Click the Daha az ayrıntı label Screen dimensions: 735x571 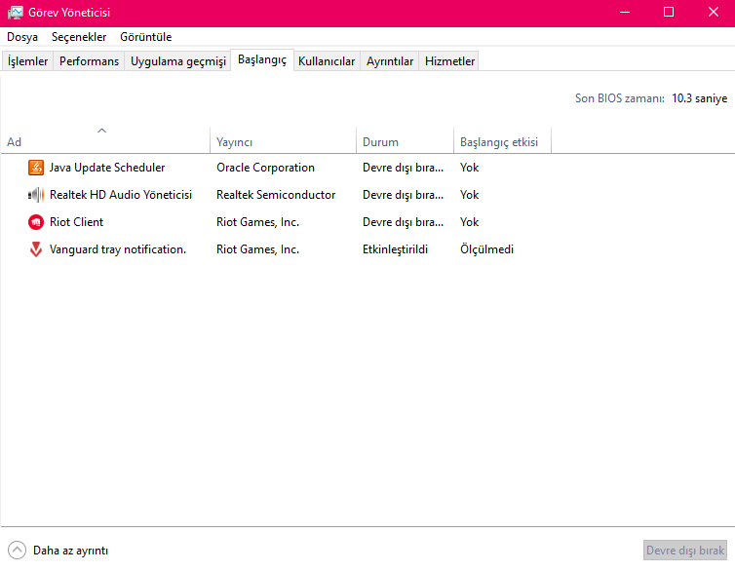tap(71, 551)
